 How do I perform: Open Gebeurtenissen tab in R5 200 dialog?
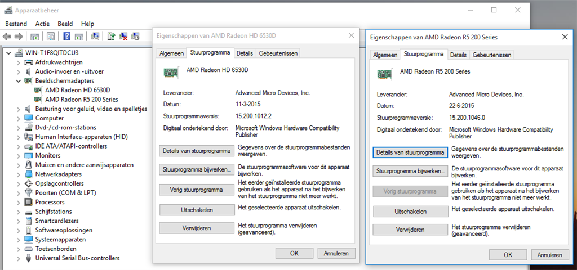491,55
